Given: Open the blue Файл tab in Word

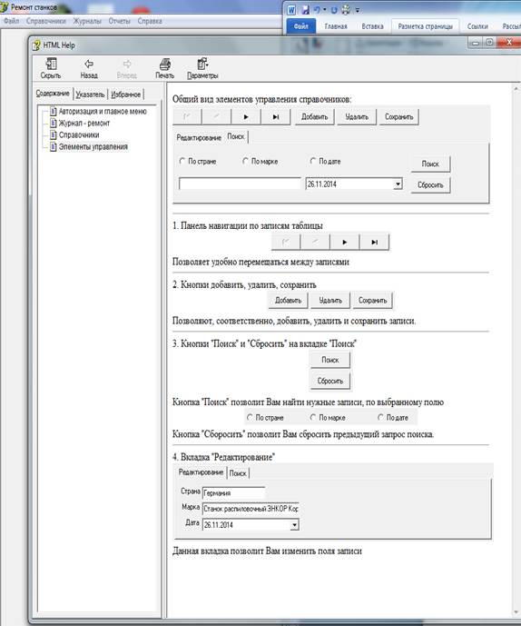Looking at the screenshot, I should [301, 26].
